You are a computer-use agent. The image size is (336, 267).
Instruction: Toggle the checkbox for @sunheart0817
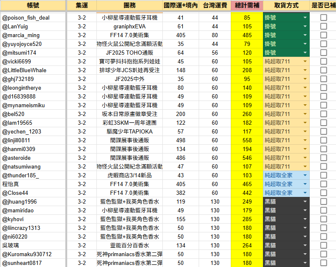tap(323, 263)
